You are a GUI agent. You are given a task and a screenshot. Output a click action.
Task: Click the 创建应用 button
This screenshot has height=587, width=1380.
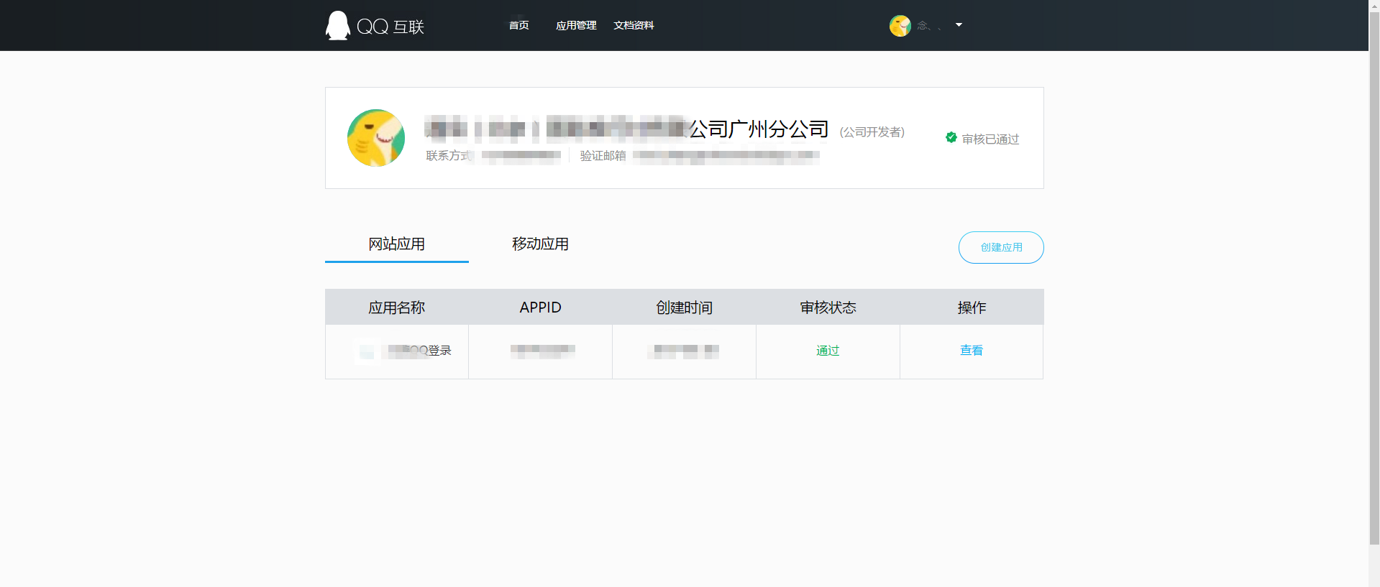point(1001,247)
